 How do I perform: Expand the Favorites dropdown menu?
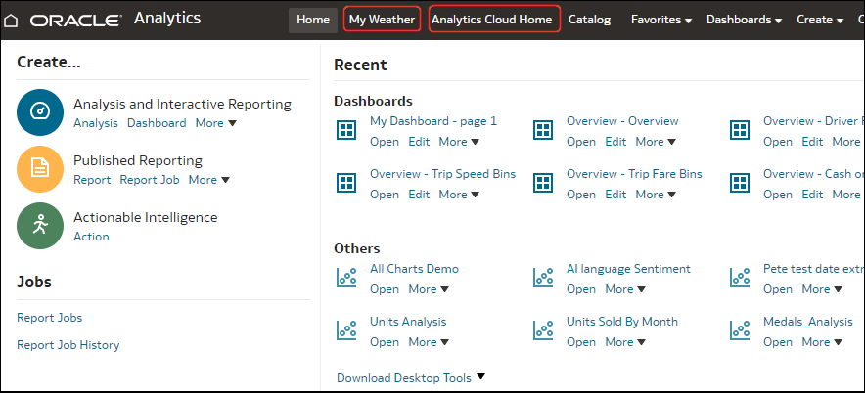pos(660,20)
